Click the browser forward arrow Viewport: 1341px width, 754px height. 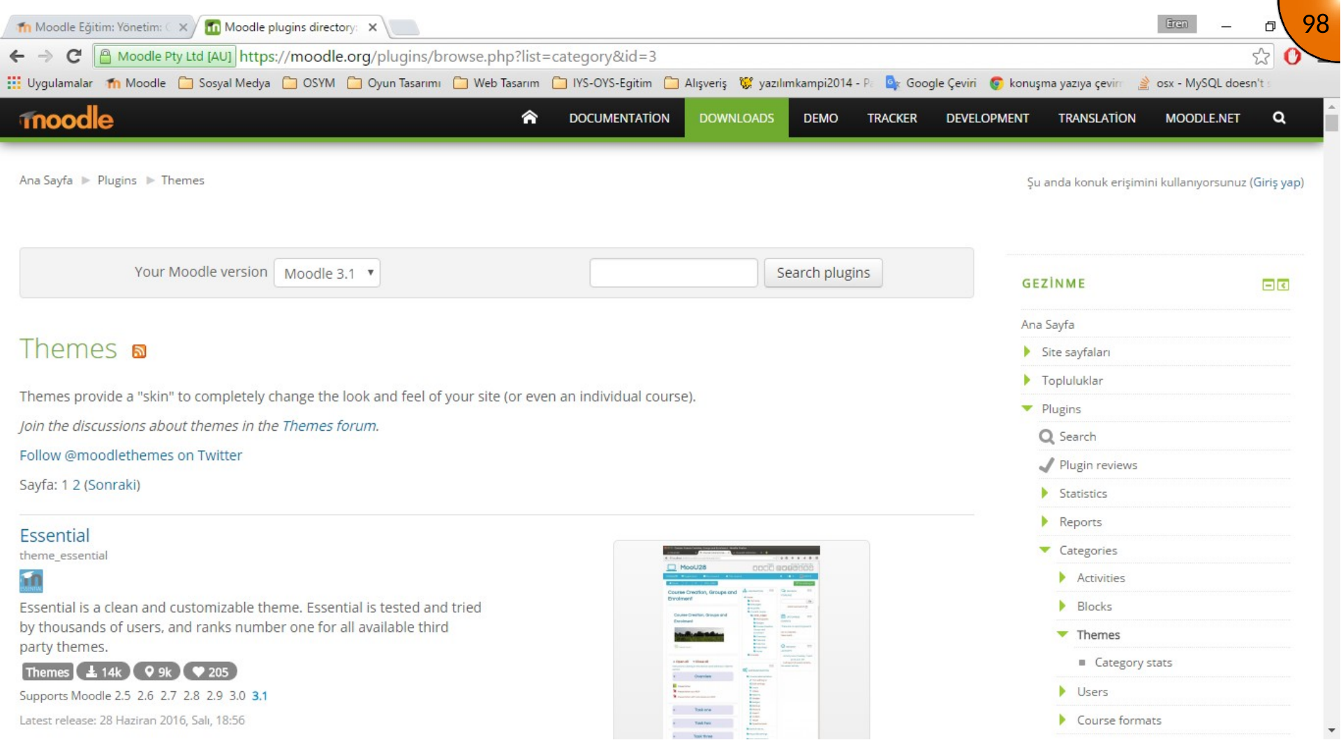point(45,56)
